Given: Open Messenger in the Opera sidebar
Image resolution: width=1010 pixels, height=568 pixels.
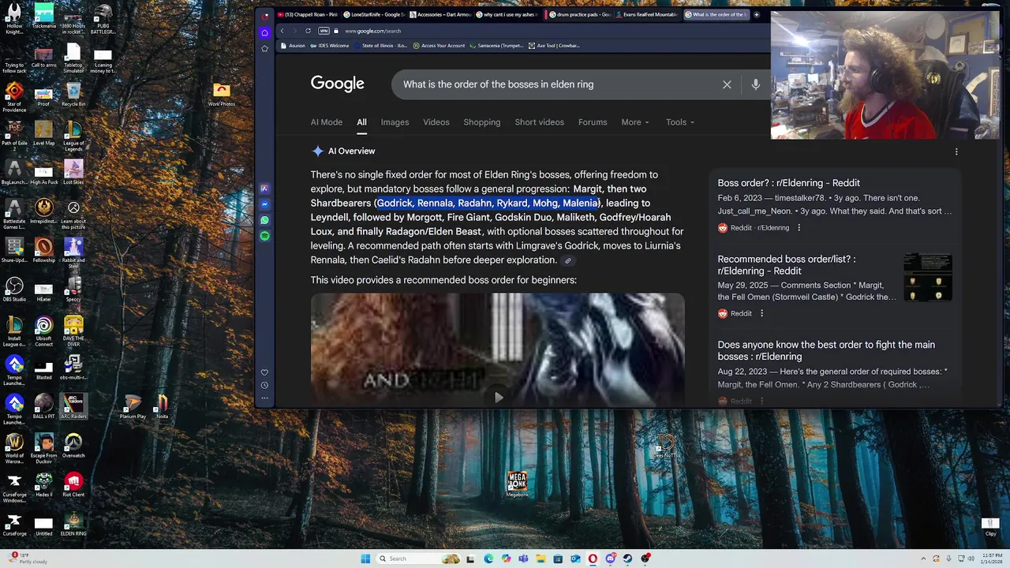Looking at the screenshot, I should pyautogui.click(x=264, y=204).
